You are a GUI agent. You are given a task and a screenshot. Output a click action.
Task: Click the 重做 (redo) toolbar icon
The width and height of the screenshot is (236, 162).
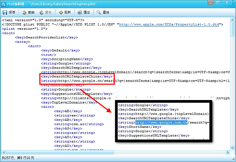point(42,13)
